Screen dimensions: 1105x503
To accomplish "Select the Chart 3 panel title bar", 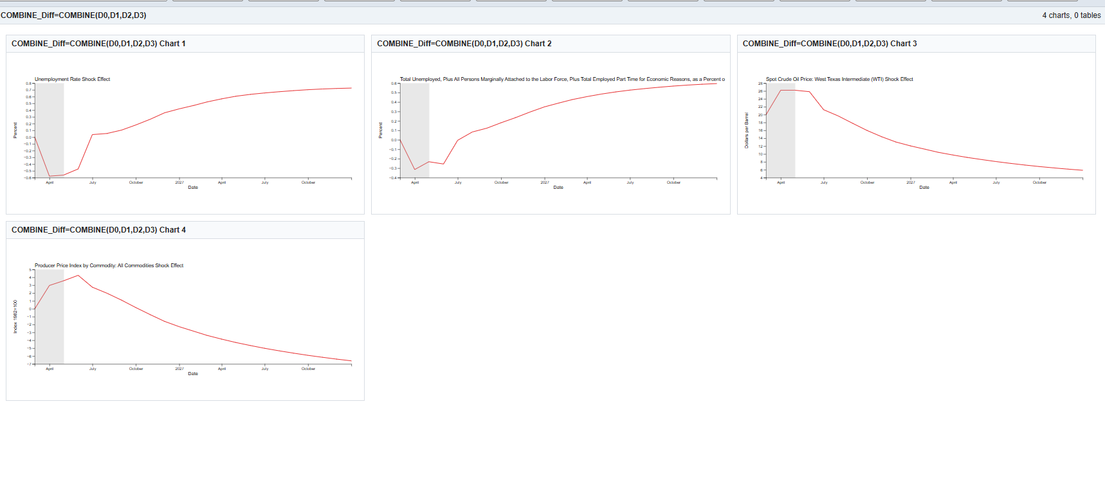I will click(x=916, y=44).
